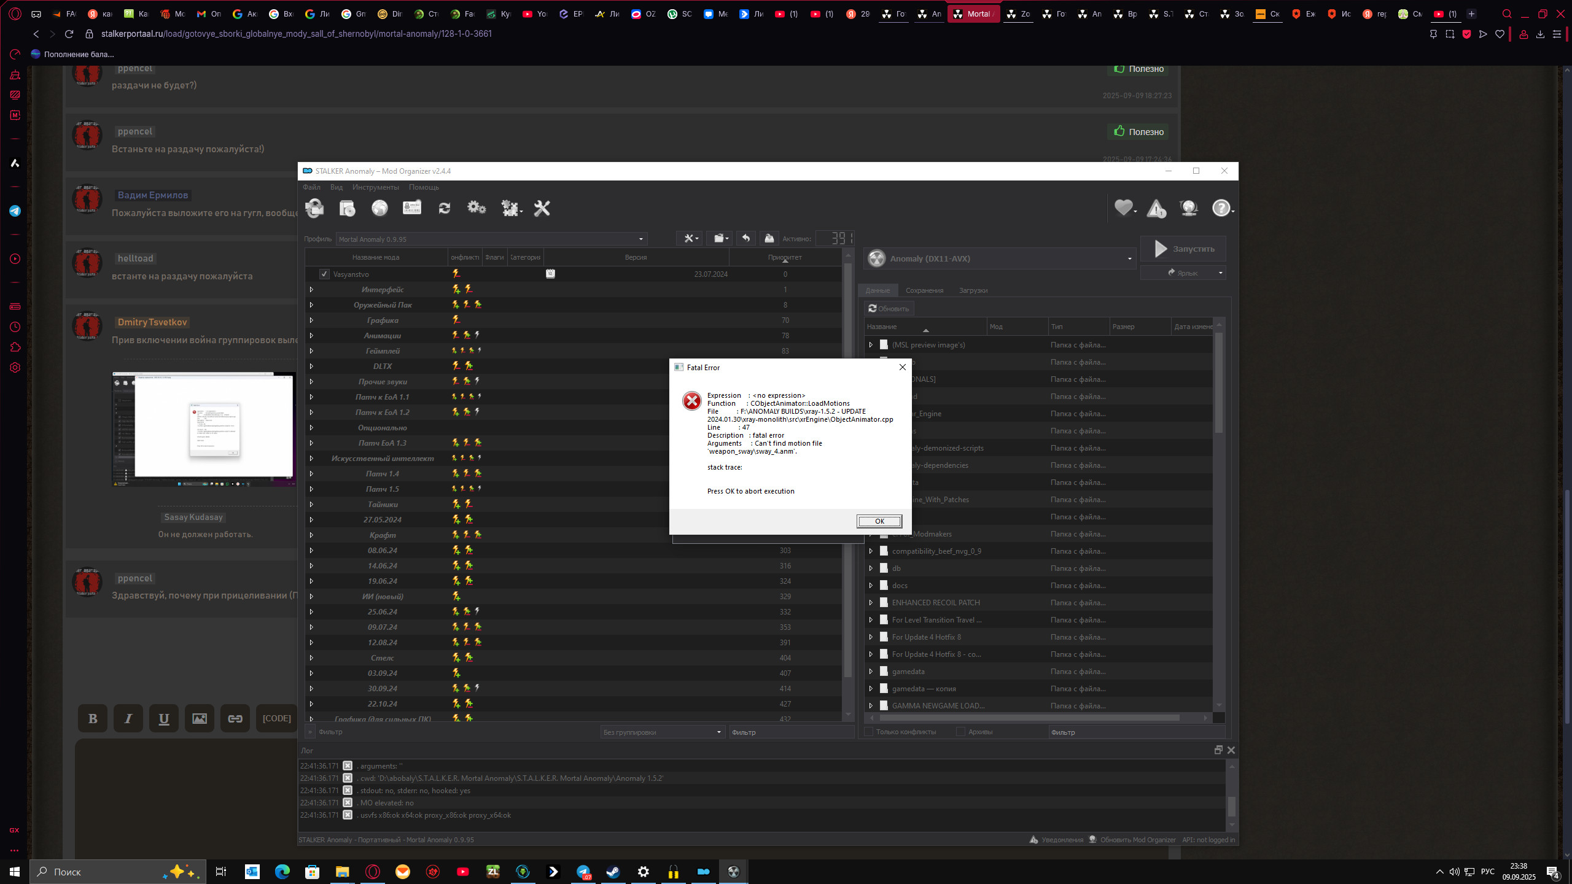Click the insert image editor icon
The image size is (1572, 884).
point(200,718)
